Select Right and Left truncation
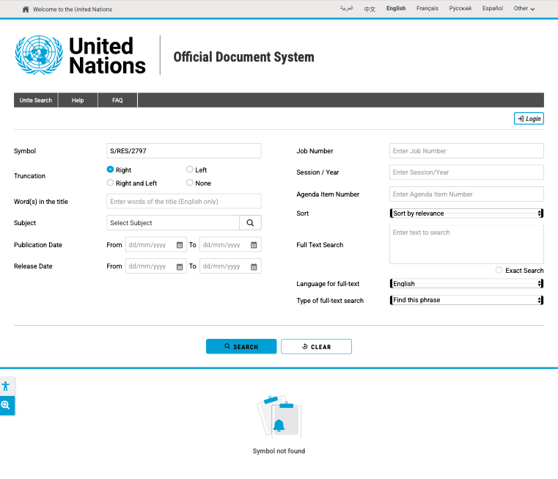The width and height of the screenshot is (558, 479). pyautogui.click(x=110, y=183)
